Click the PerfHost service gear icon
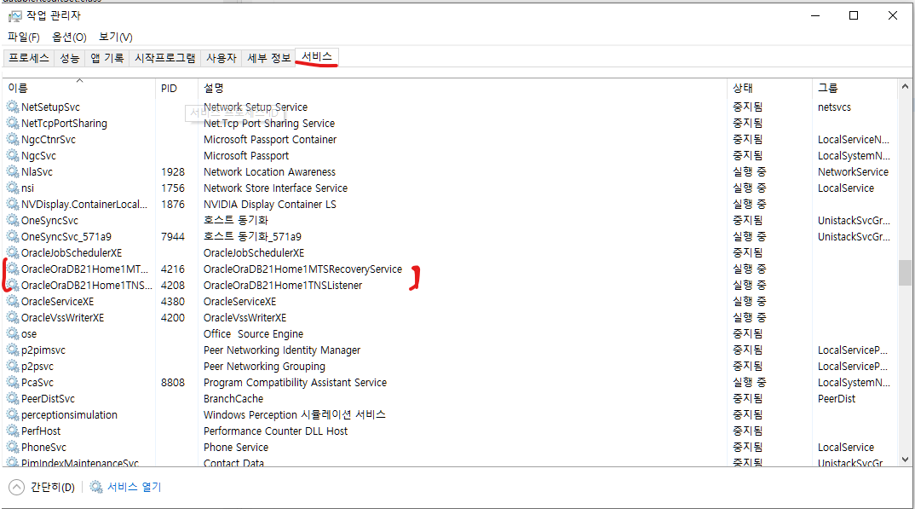The width and height of the screenshot is (915, 509). tap(13, 431)
